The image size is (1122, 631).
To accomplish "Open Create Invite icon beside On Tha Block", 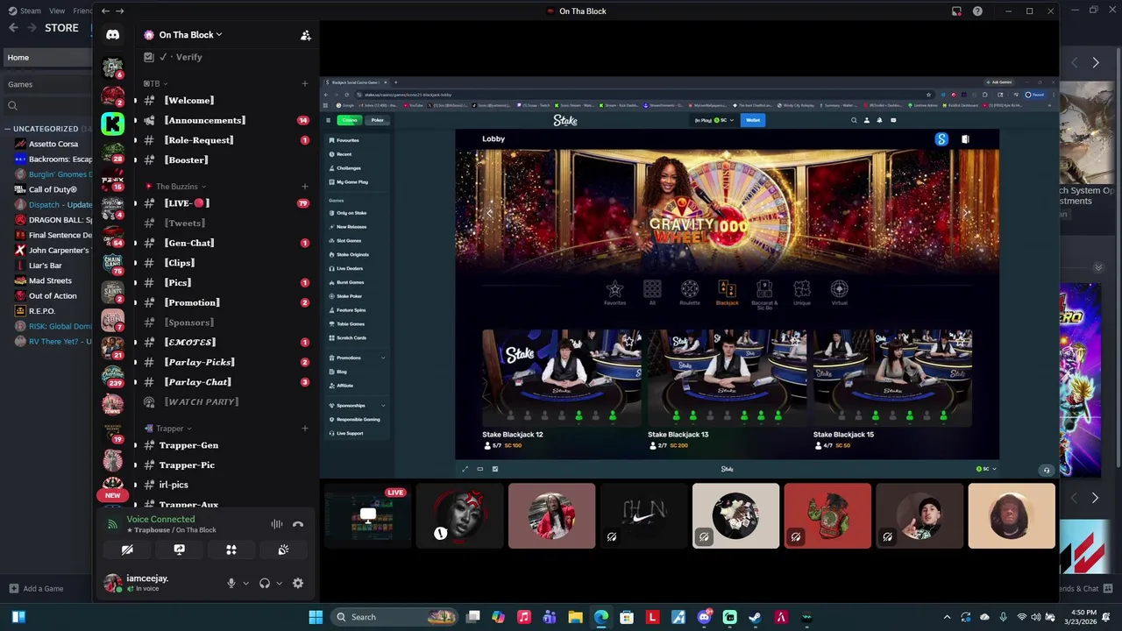I will tap(305, 35).
